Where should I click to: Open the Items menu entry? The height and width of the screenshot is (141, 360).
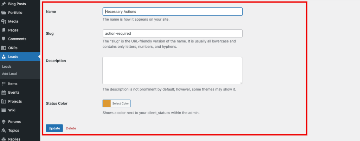tap(13, 84)
